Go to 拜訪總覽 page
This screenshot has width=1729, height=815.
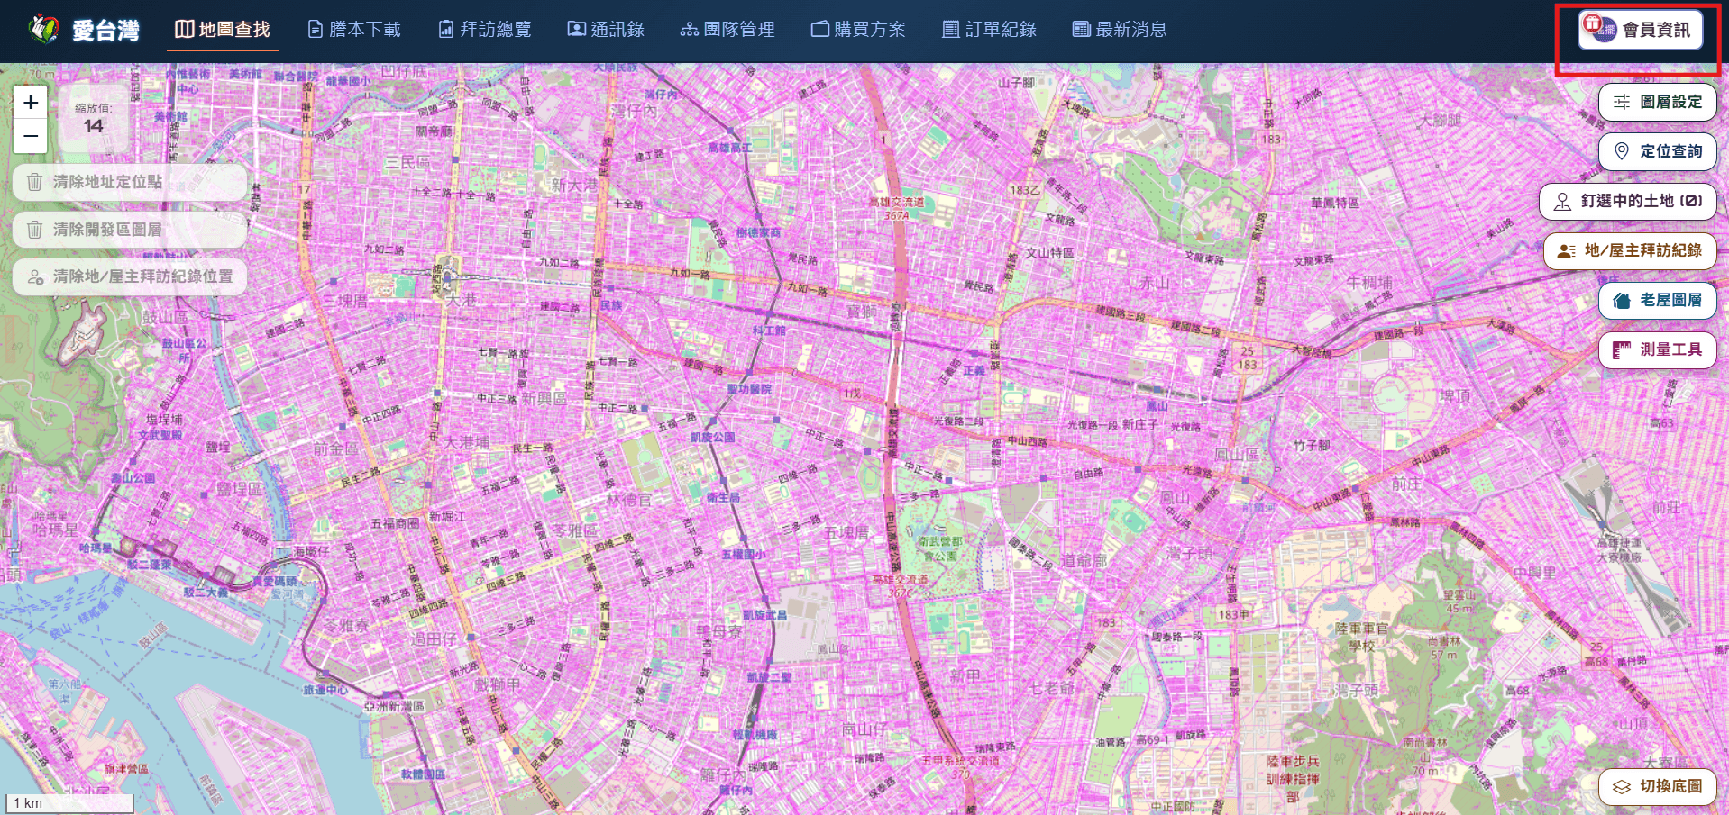click(x=485, y=30)
